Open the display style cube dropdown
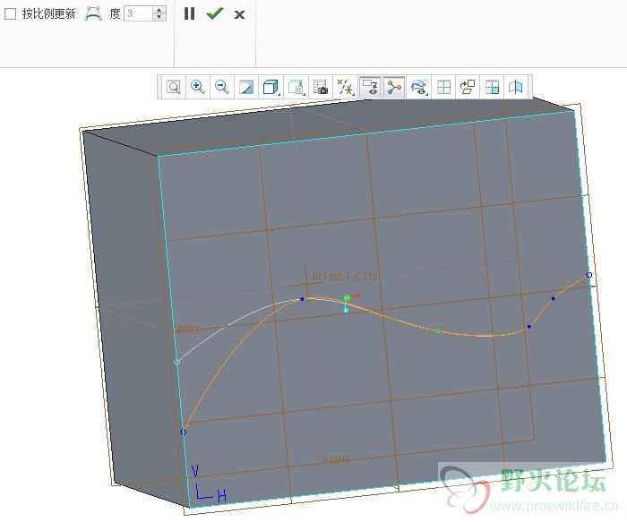627x522 pixels. (271, 87)
